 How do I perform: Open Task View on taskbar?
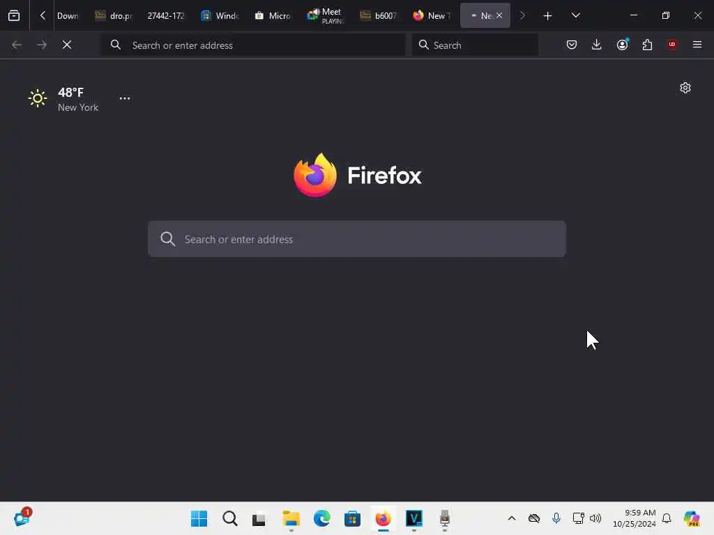(x=259, y=518)
